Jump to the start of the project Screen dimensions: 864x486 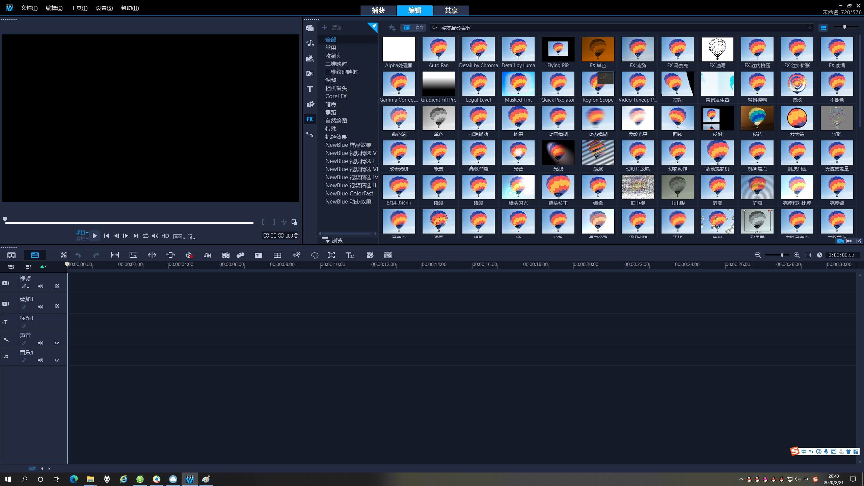(x=106, y=236)
